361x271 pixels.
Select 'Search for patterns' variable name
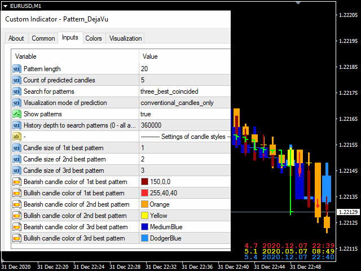(x=49, y=91)
